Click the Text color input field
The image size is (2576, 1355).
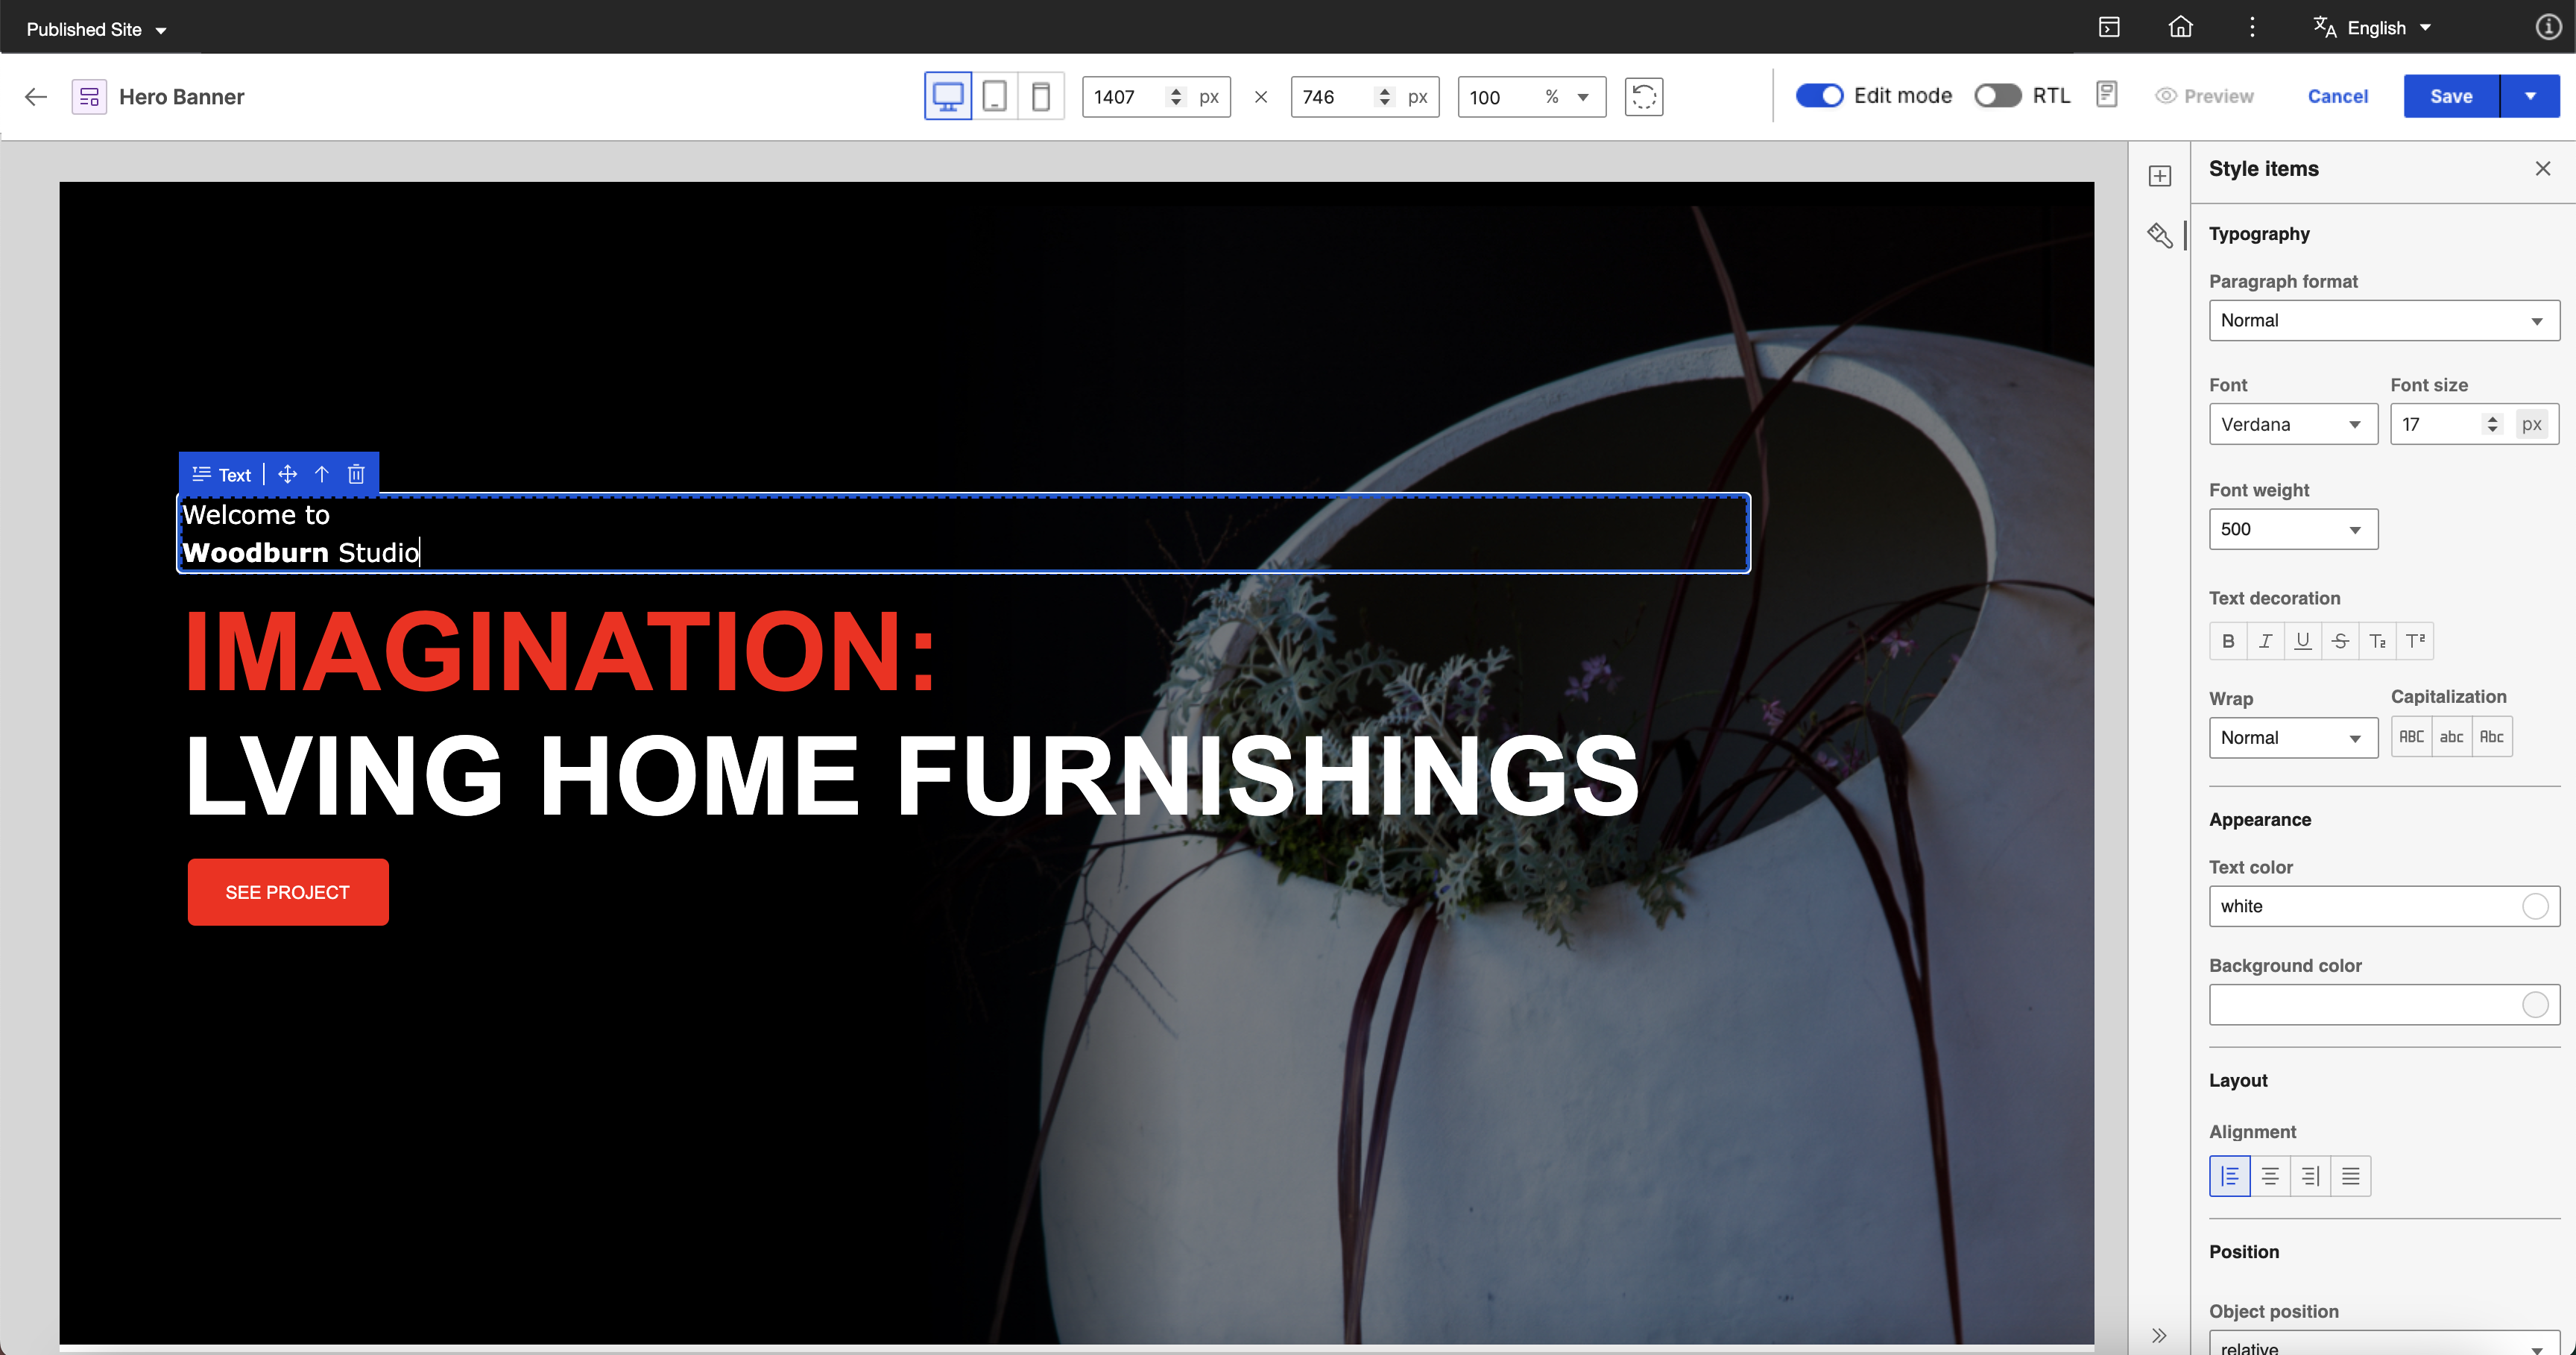2384,906
